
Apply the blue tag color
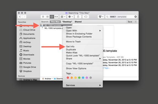[83, 78]
